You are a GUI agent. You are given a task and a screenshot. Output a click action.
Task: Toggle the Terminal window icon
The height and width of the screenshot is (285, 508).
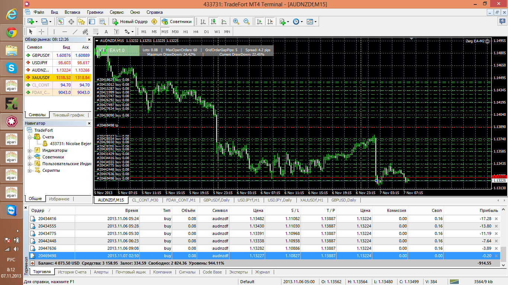coord(91,22)
